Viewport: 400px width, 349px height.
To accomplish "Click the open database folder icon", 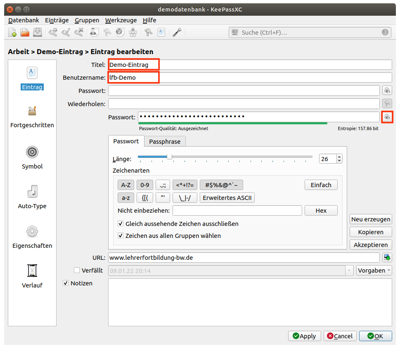I will [x=25, y=32].
